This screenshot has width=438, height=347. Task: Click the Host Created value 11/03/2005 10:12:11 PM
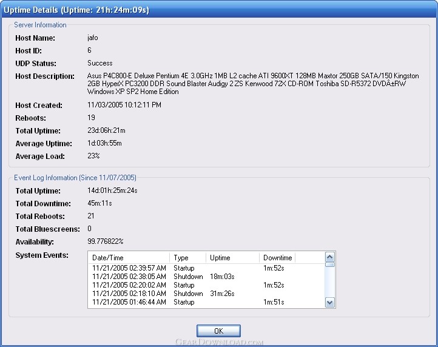(124, 105)
